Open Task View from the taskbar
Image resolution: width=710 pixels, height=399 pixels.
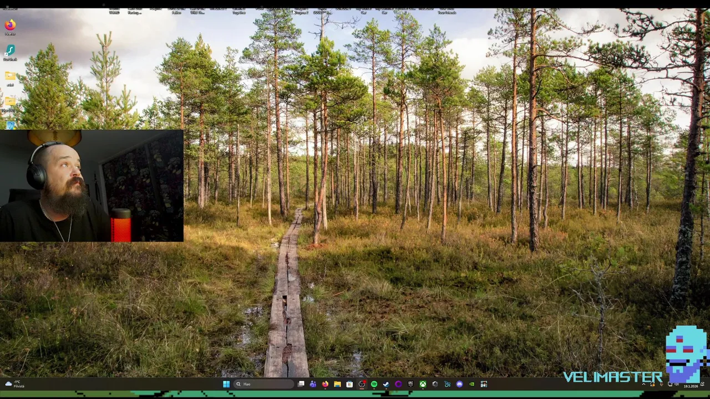(x=301, y=384)
